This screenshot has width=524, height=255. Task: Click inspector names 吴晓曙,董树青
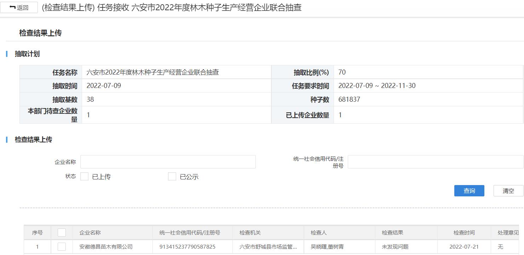click(327, 247)
